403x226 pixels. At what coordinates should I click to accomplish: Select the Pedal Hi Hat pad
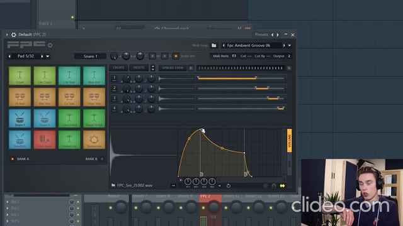(x=94, y=119)
